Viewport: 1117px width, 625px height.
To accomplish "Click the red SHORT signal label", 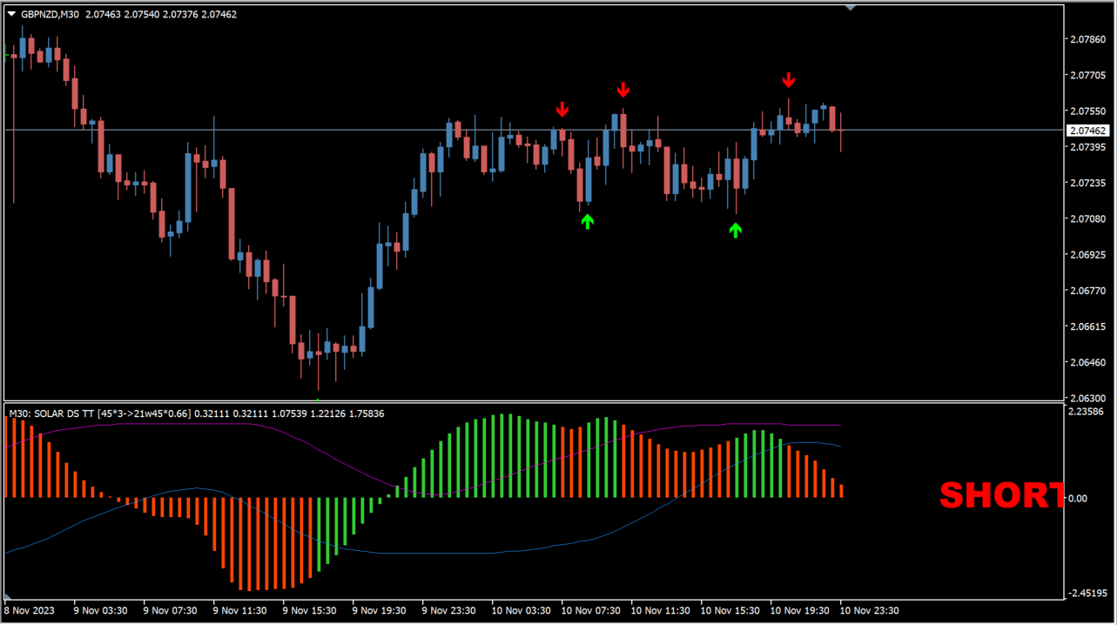I will (x=1001, y=495).
